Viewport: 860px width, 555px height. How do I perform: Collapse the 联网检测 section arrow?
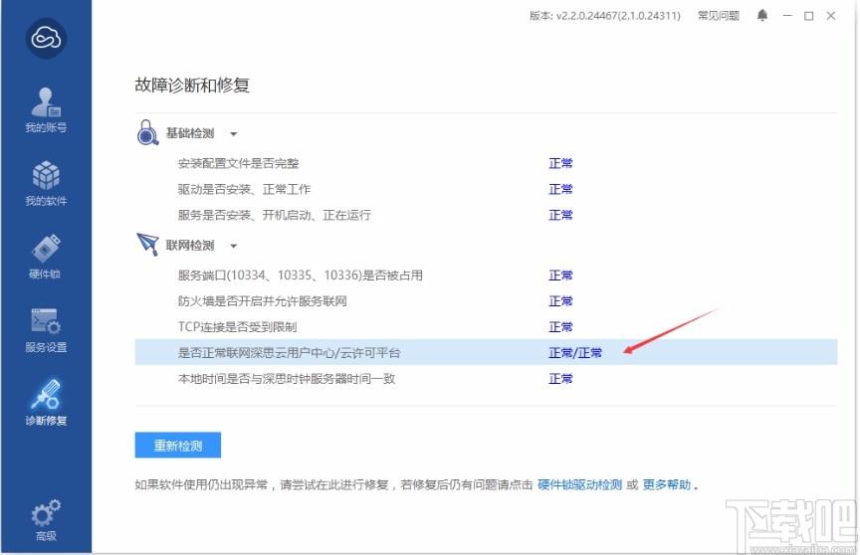pyautogui.click(x=234, y=246)
